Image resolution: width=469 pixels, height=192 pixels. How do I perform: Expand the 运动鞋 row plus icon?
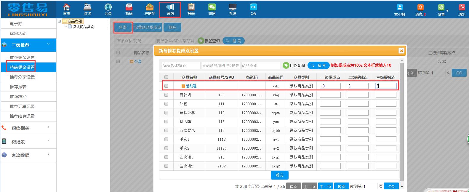pos(183,86)
